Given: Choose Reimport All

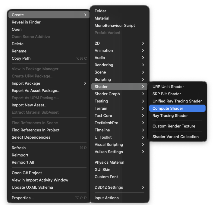Looking at the screenshot, I should 49,162.
